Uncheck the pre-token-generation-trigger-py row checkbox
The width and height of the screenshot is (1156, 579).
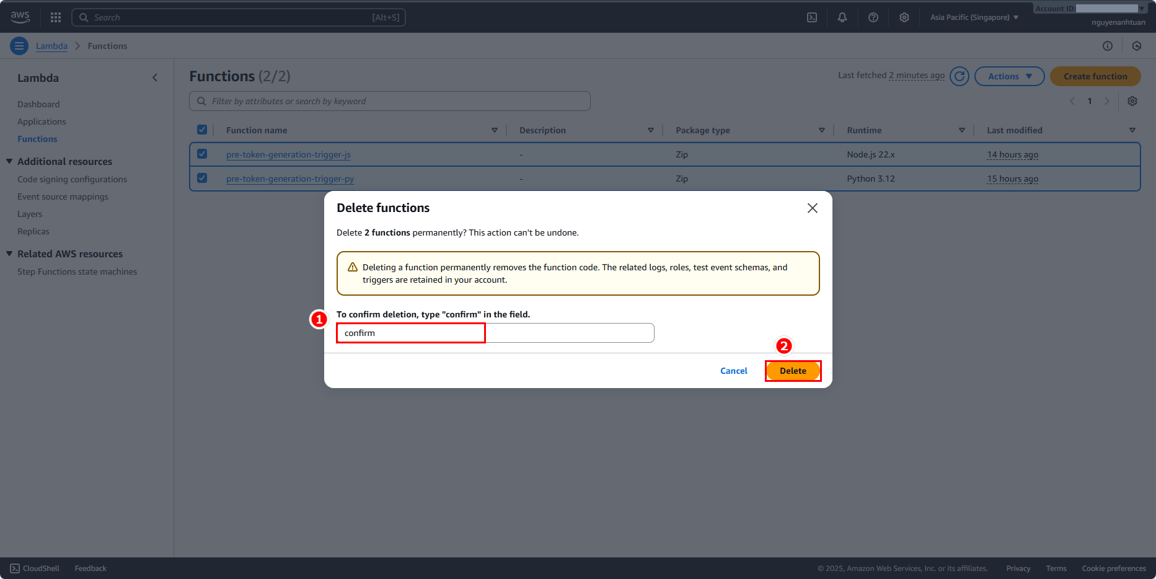coord(202,178)
